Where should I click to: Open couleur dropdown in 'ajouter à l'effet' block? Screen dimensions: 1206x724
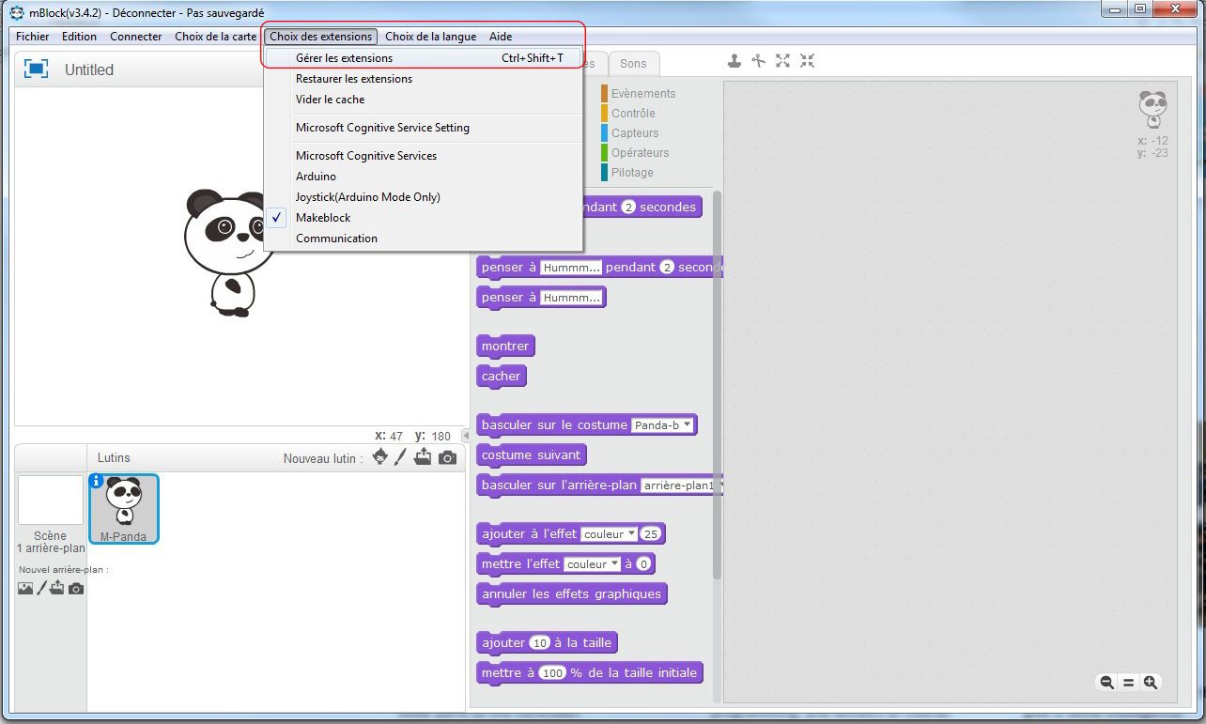coord(631,533)
